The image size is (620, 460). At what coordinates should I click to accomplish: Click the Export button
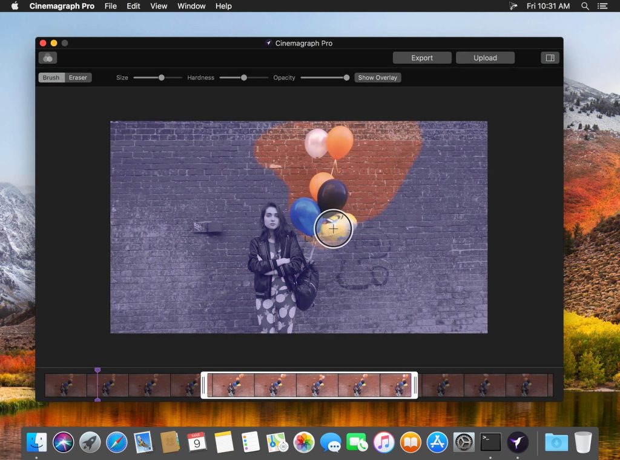point(422,58)
